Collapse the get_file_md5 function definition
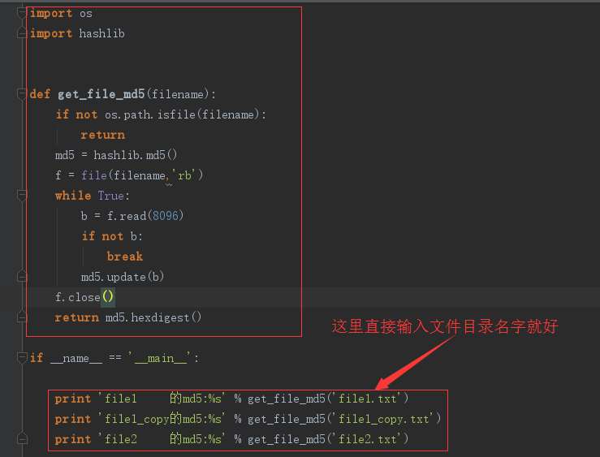 pos(22,94)
